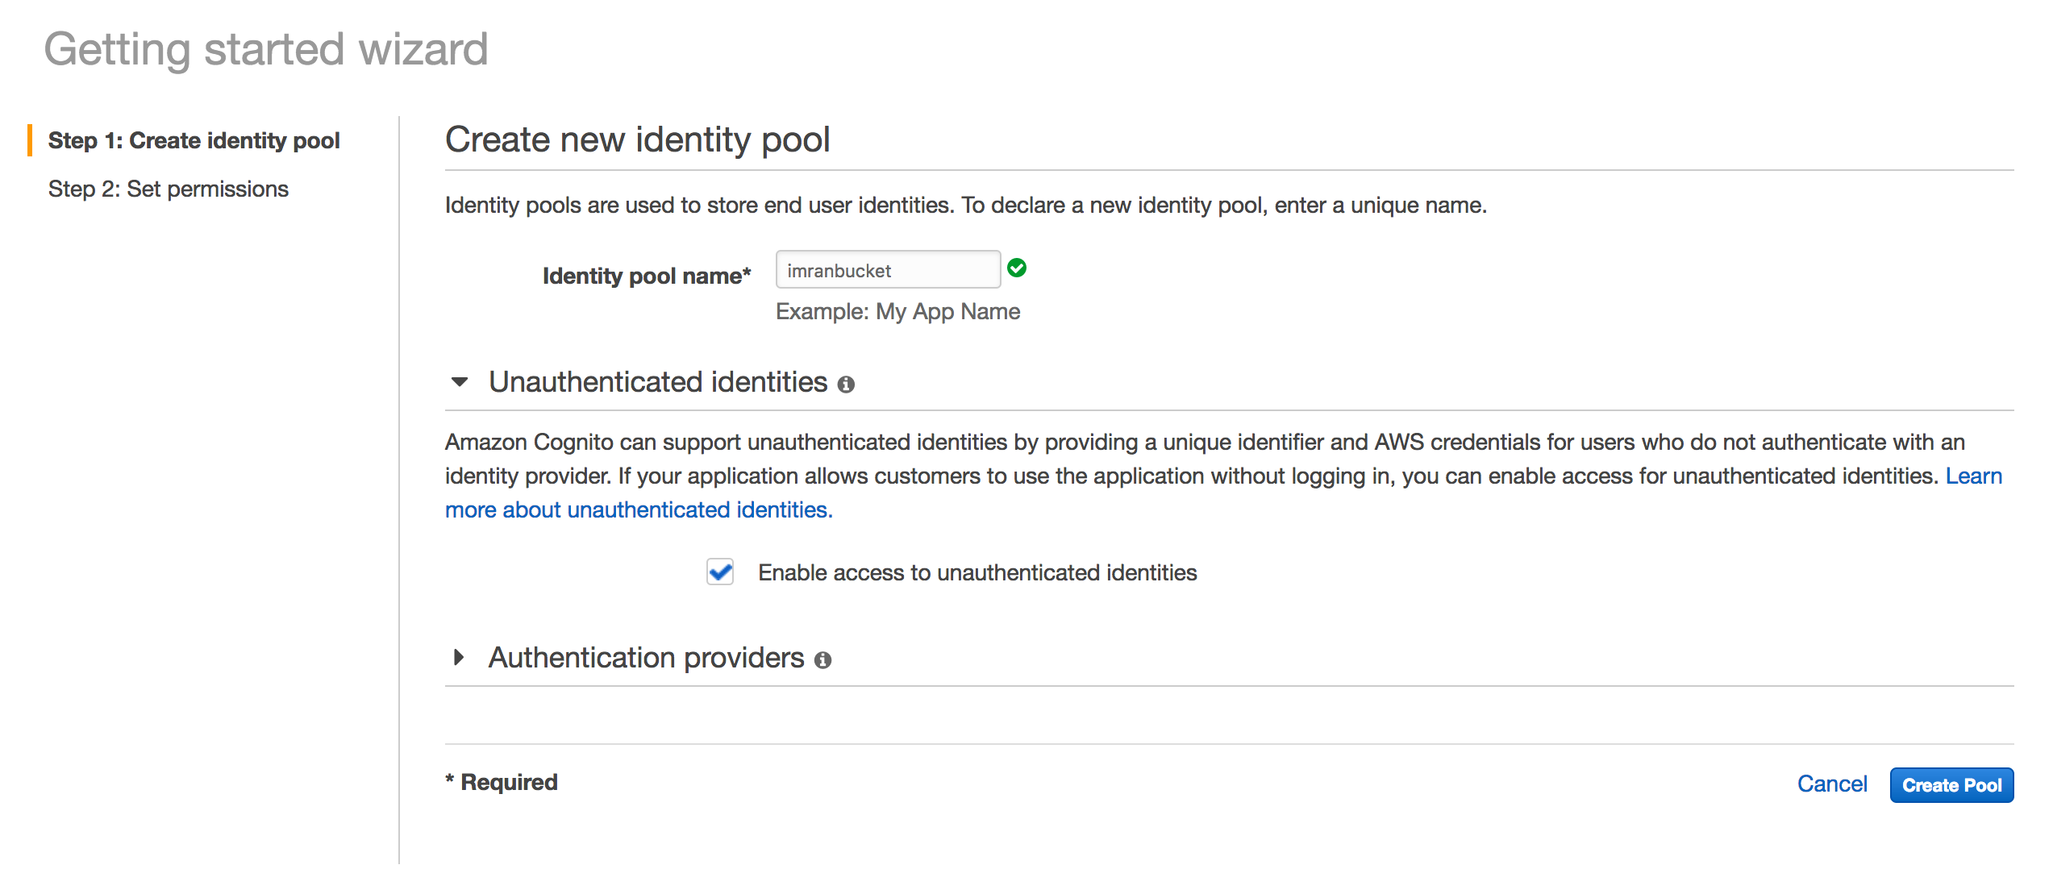The height and width of the screenshot is (869, 2053).
Task: Click the Required footnote text
Action: pyautogui.click(x=502, y=782)
